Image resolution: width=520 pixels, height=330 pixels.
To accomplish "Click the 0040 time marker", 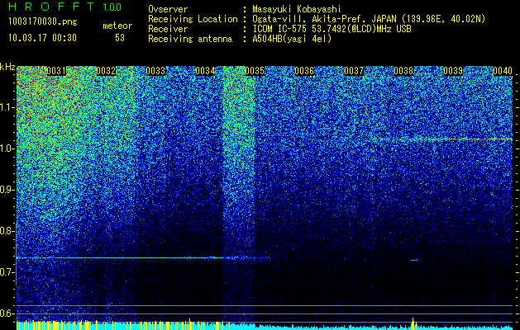I will click(503, 71).
